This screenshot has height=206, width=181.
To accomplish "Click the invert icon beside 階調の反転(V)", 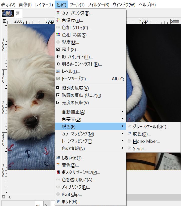I will pyautogui.click(x=58, y=88).
